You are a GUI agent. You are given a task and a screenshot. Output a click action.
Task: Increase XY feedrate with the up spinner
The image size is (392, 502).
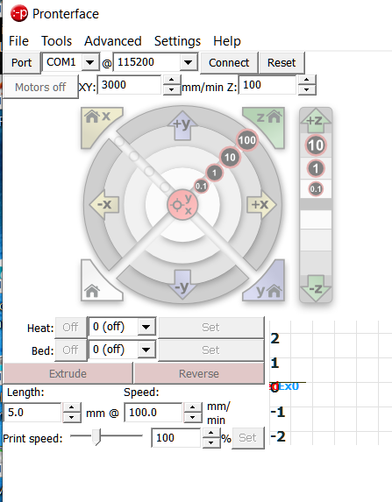pos(172,80)
